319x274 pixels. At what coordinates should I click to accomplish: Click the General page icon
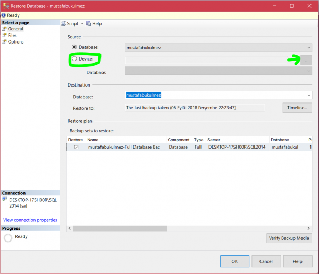pos(4,29)
